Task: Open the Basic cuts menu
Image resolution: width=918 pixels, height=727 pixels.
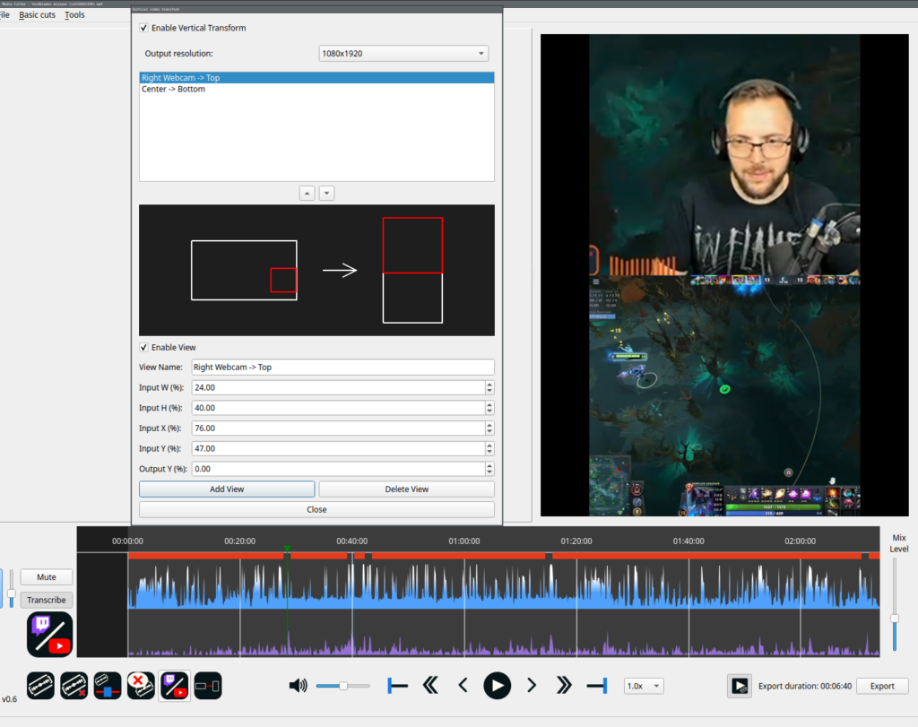Action: [x=36, y=15]
